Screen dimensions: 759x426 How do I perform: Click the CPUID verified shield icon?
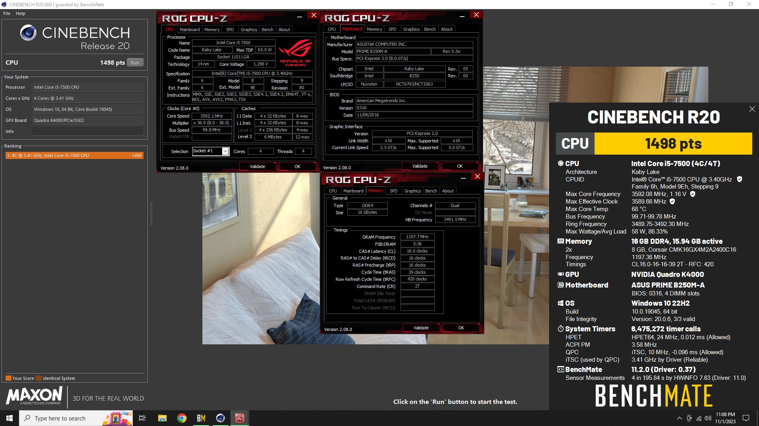click(x=740, y=179)
